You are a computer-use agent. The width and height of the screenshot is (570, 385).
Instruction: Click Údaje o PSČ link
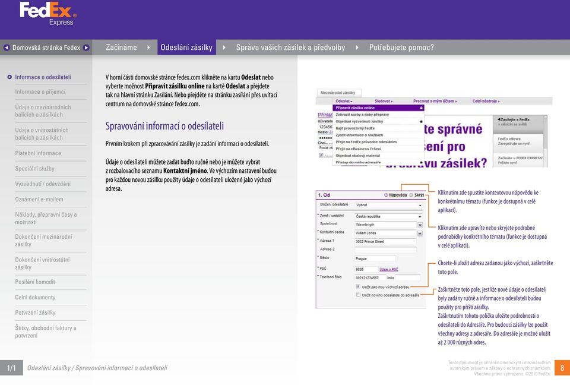(x=389, y=270)
